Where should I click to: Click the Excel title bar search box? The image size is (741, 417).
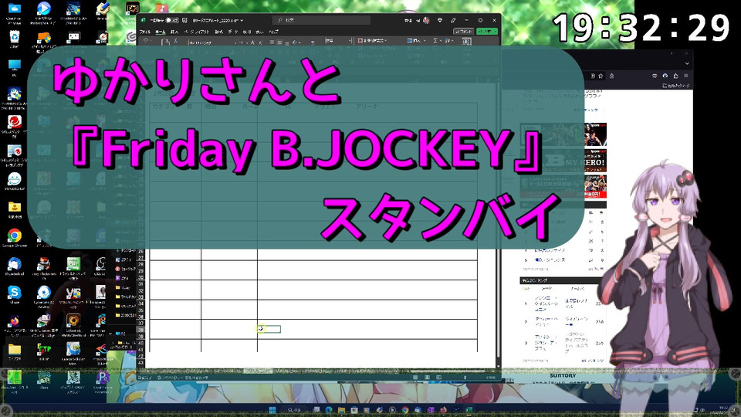pyautogui.click(x=321, y=20)
